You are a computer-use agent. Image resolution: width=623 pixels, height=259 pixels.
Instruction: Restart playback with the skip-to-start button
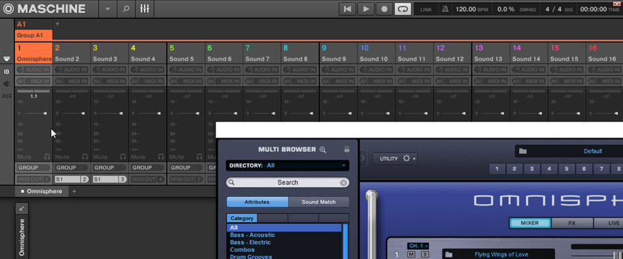[347, 9]
